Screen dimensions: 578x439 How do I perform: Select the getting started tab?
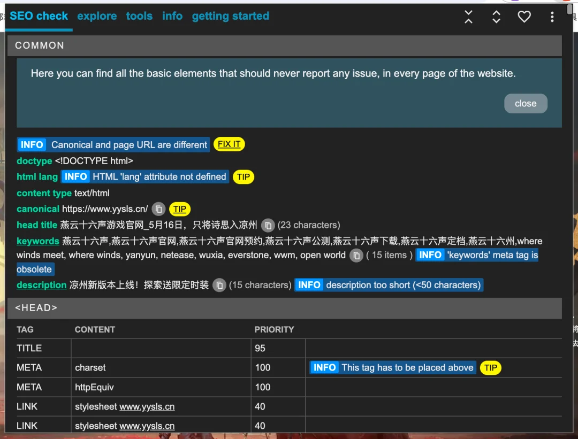click(x=230, y=16)
